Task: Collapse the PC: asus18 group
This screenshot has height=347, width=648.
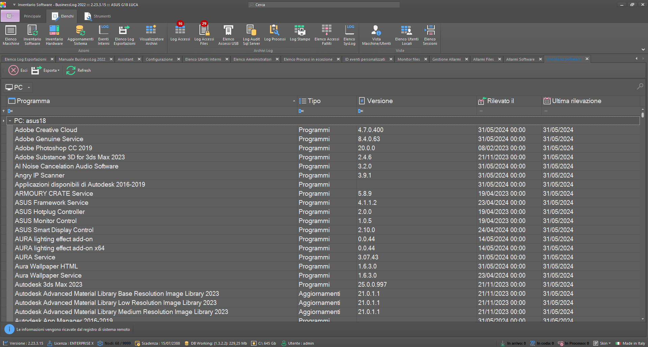Action: (x=10, y=121)
